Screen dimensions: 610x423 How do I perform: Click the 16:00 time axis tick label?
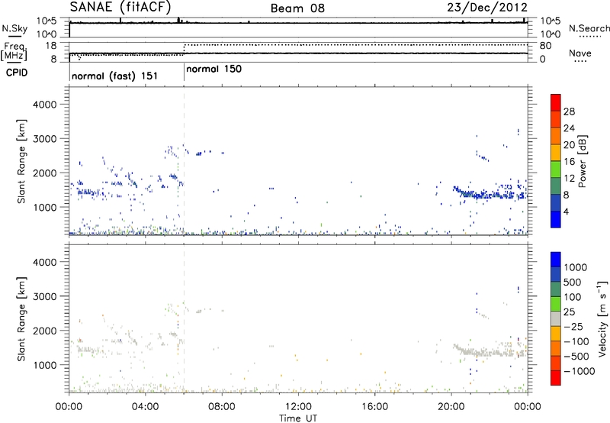pos(374,407)
